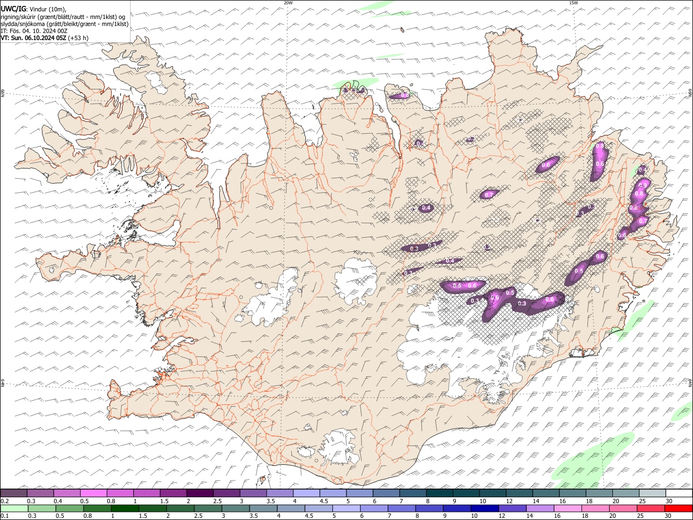Pick the dark teal 8–9 upper scale swatch
693x520 pixels.
(x=439, y=493)
